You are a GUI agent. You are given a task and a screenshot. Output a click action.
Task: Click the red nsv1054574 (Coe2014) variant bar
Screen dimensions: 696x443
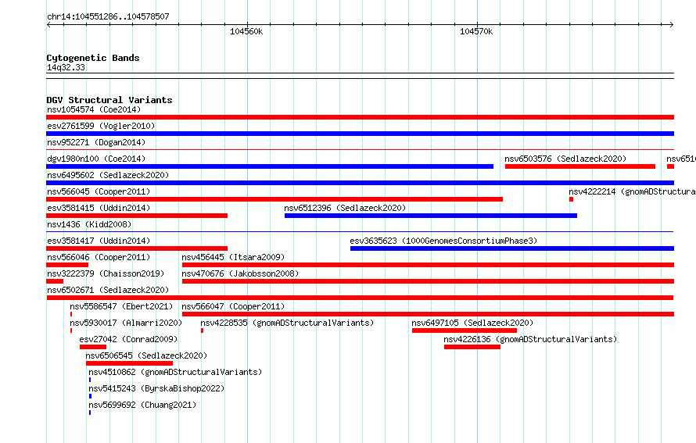360,117
